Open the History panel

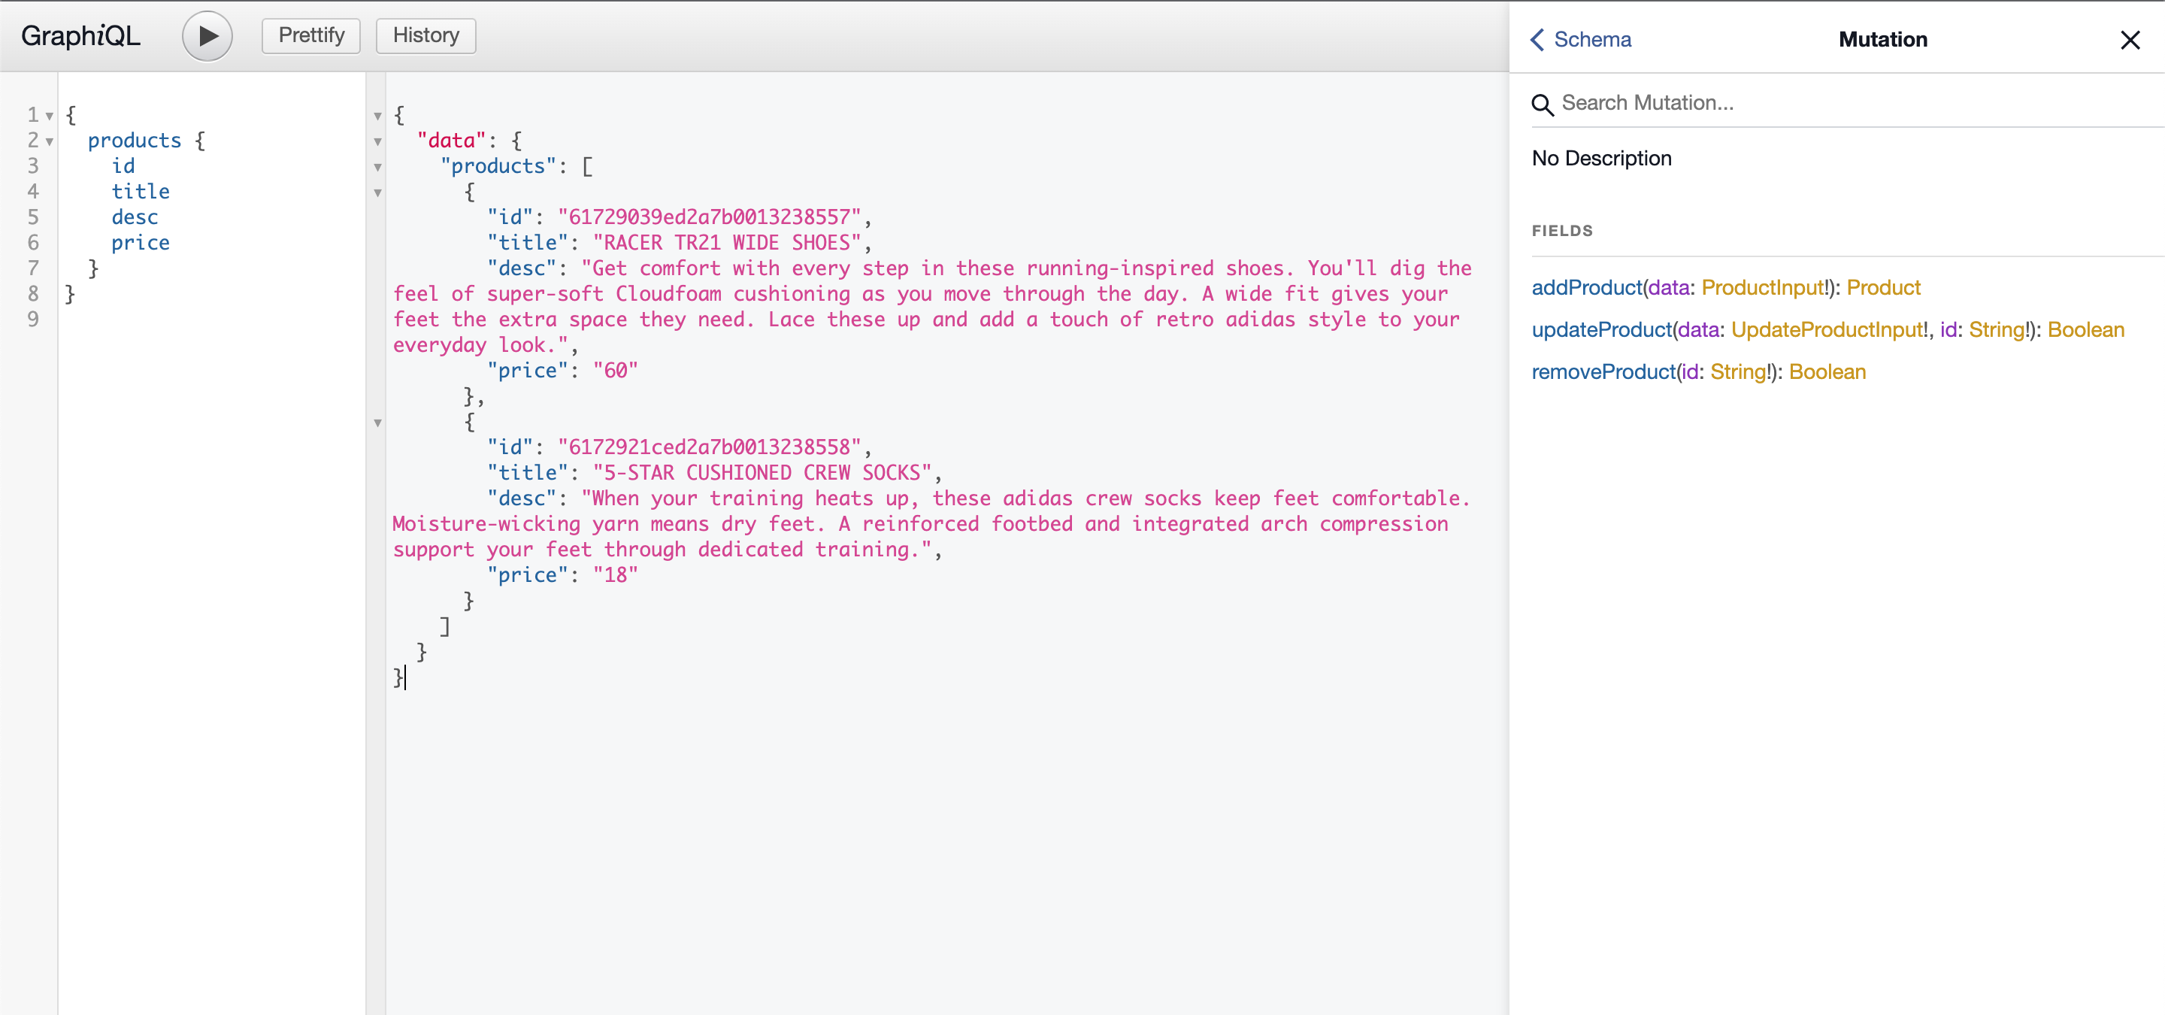(x=425, y=35)
